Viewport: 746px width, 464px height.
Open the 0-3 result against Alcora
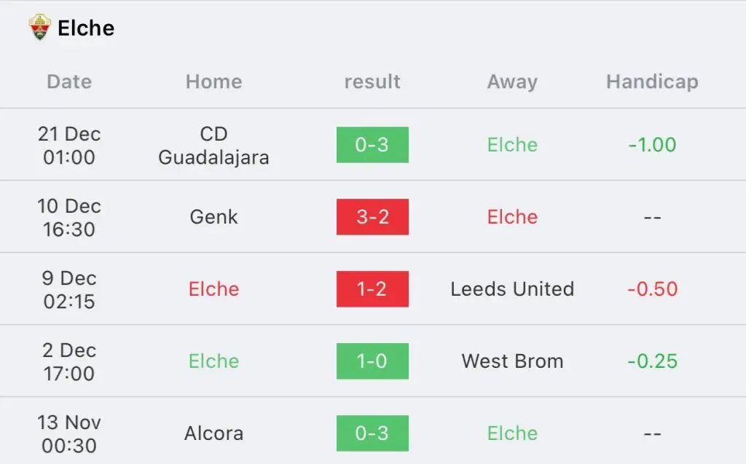[x=372, y=433]
